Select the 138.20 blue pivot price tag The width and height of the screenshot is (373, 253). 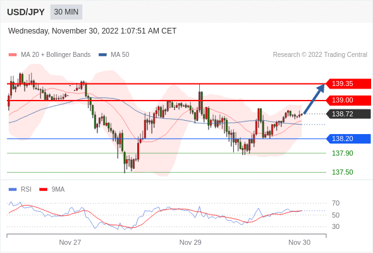coord(348,139)
